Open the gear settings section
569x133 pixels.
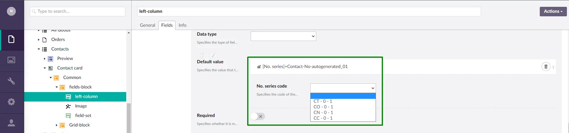pos(11,102)
